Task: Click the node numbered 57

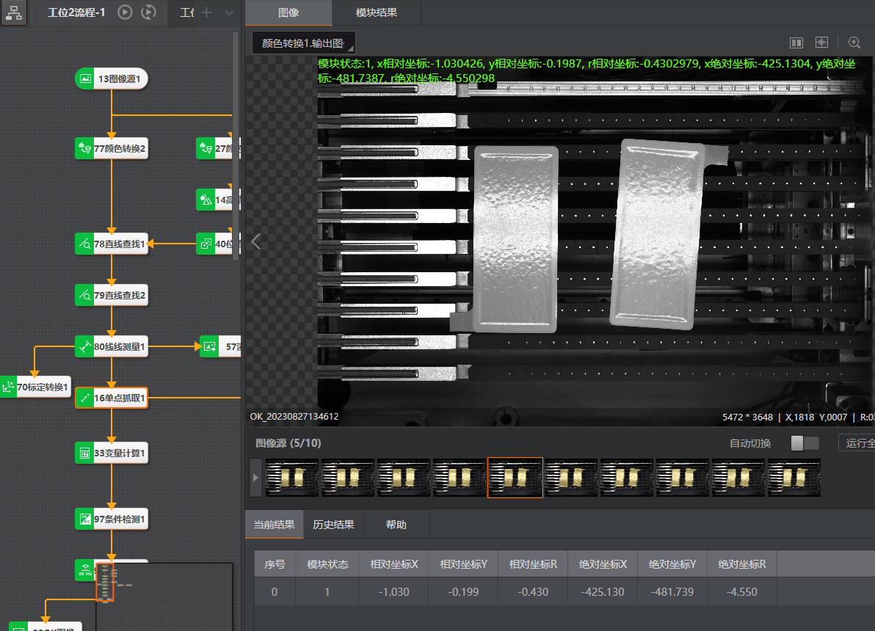Action: 220,346
